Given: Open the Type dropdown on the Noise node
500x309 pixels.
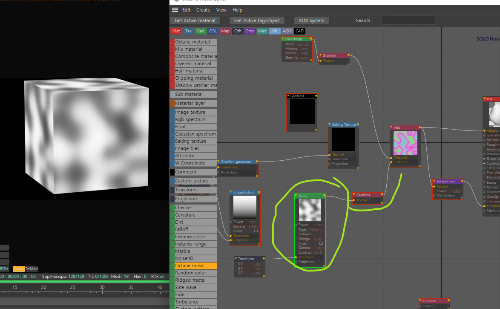Looking at the screenshot, I should click(314, 230).
